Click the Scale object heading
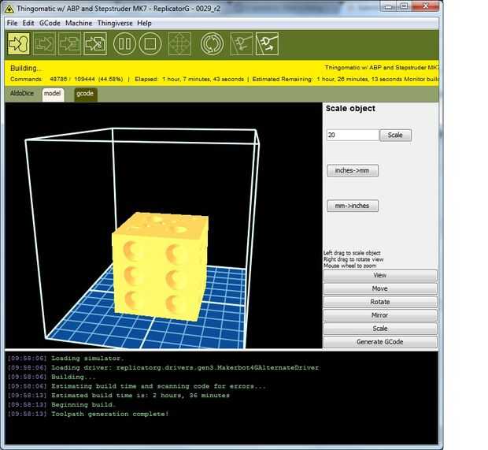Viewport: 488px width, 450px height. point(350,109)
